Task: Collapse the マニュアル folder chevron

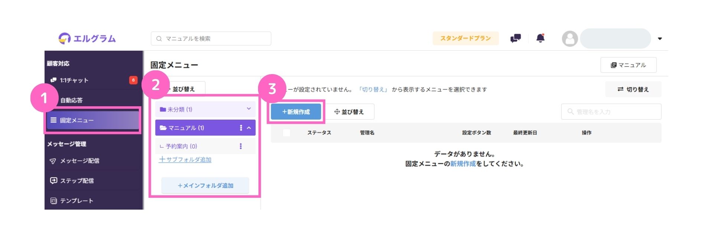Action: 249,128
